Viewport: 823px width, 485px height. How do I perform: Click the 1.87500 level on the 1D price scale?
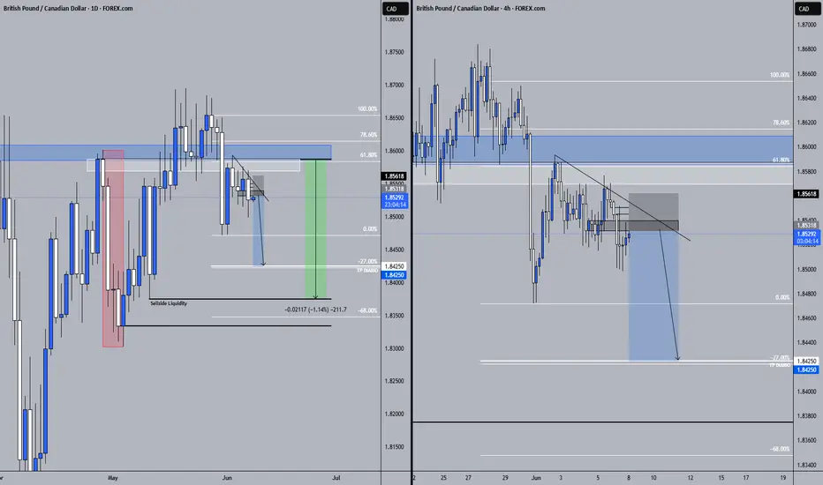[394, 52]
